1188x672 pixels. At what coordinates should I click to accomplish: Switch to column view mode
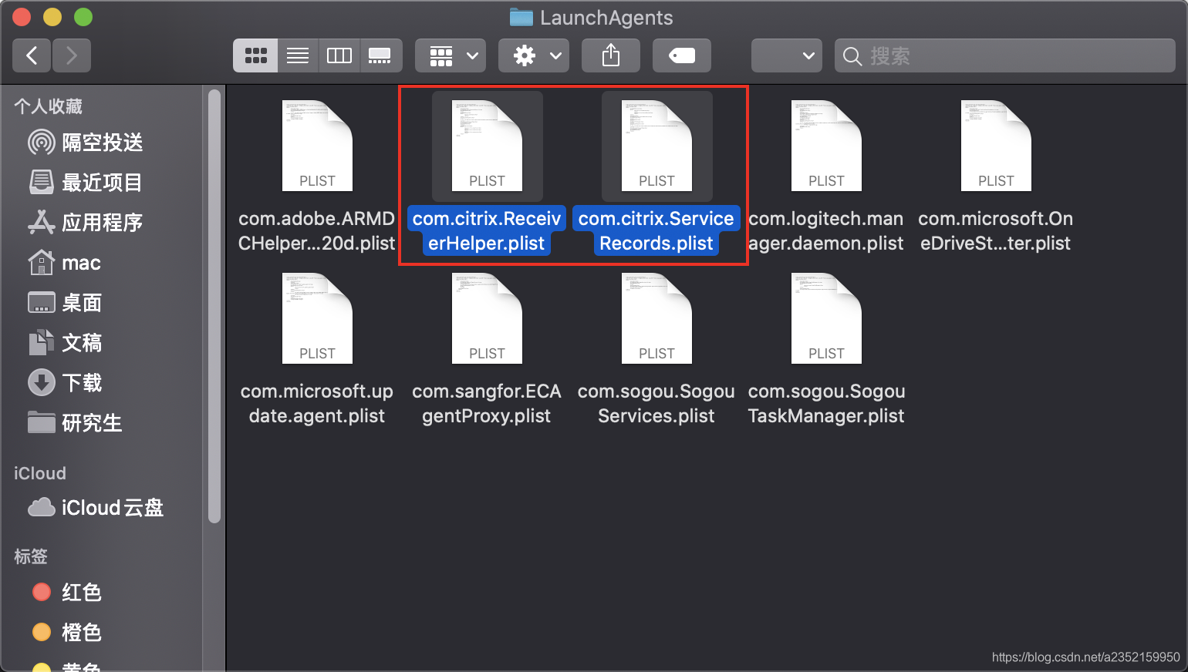339,55
